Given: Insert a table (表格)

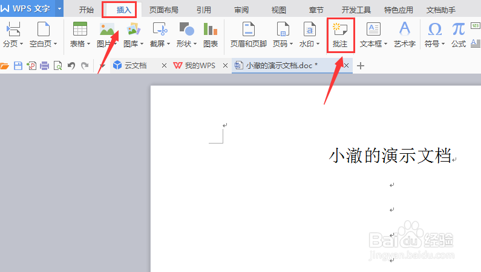Looking at the screenshot, I should [x=80, y=34].
